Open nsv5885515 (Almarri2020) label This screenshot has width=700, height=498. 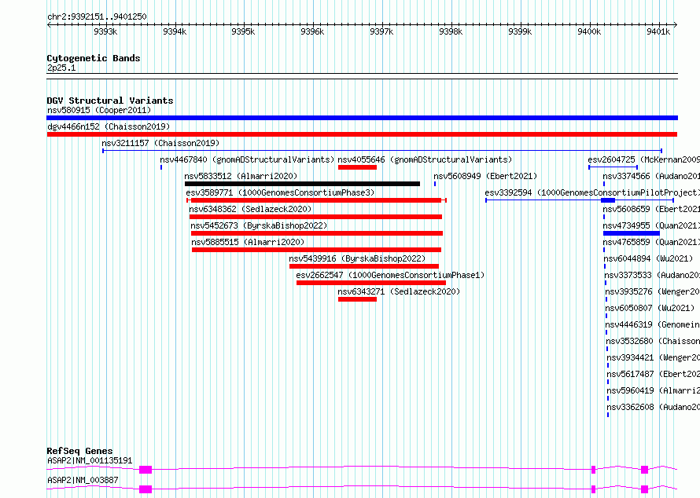pyautogui.click(x=248, y=242)
